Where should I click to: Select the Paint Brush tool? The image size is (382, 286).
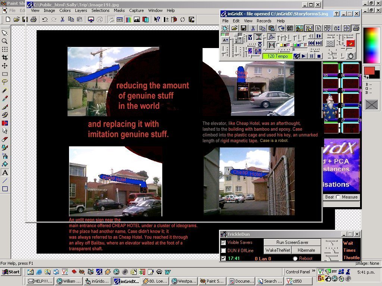pyautogui.click(x=4, y=107)
